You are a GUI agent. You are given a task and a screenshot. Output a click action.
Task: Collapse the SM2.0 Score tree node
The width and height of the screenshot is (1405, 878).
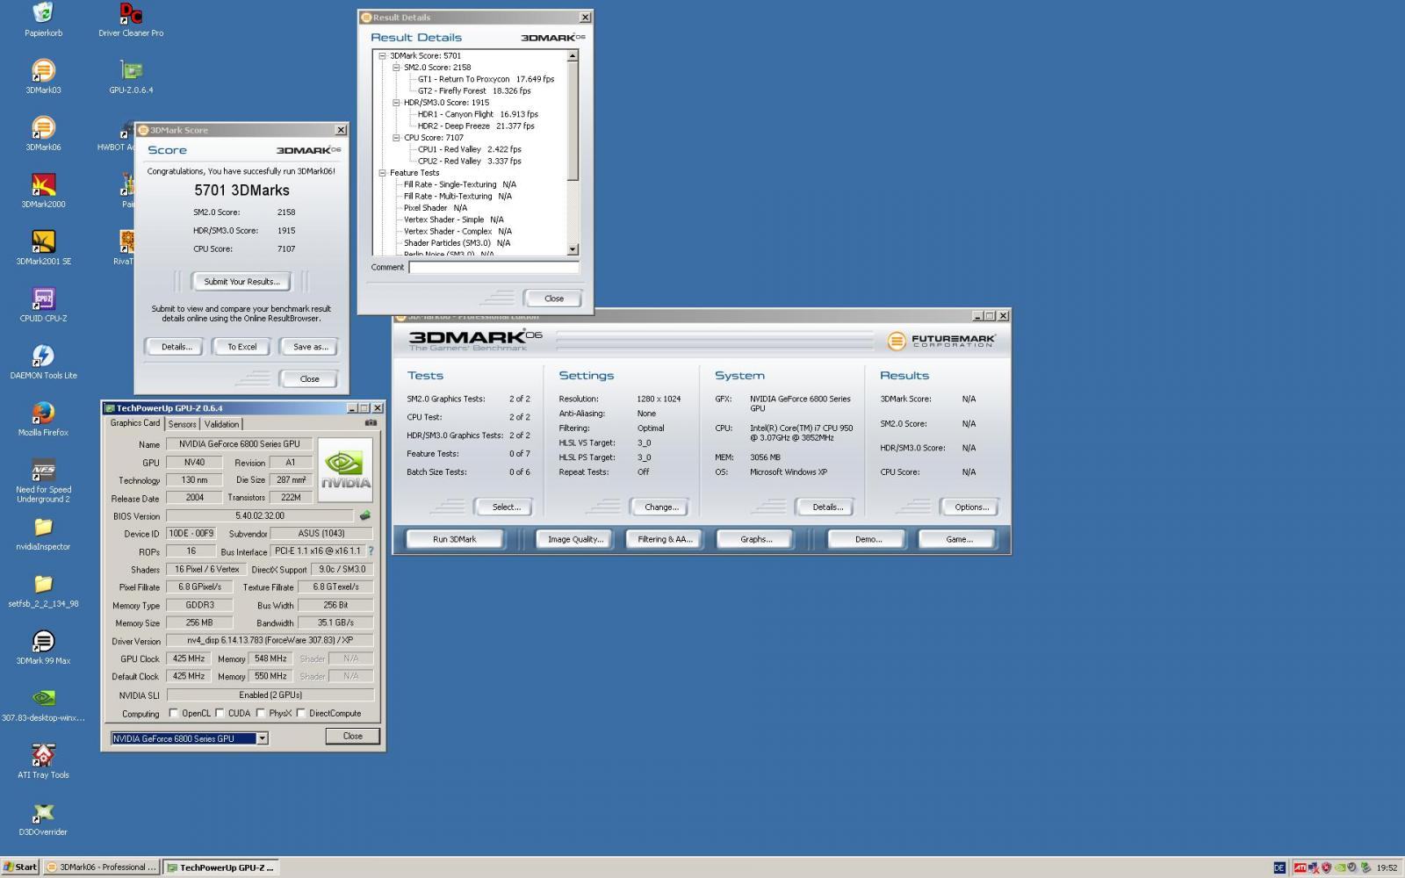click(x=396, y=68)
